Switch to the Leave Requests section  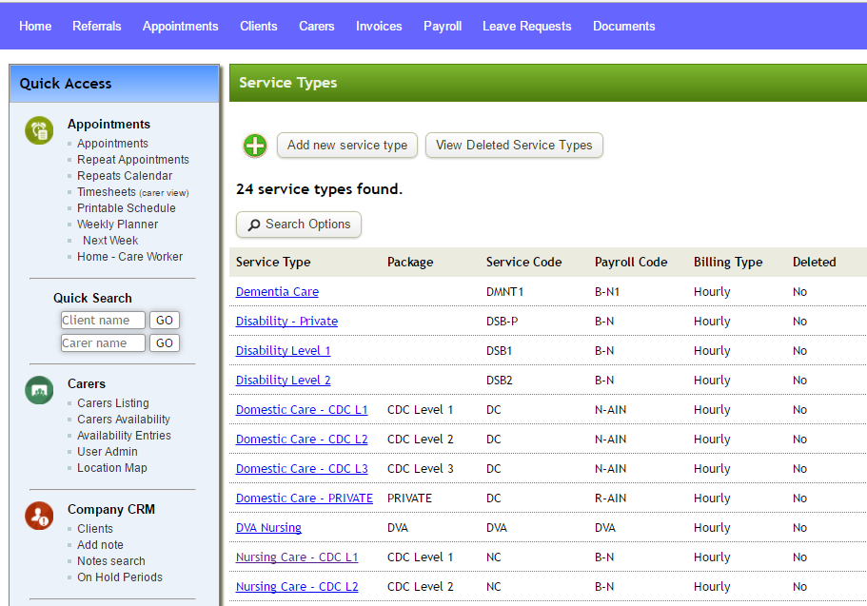(x=526, y=26)
